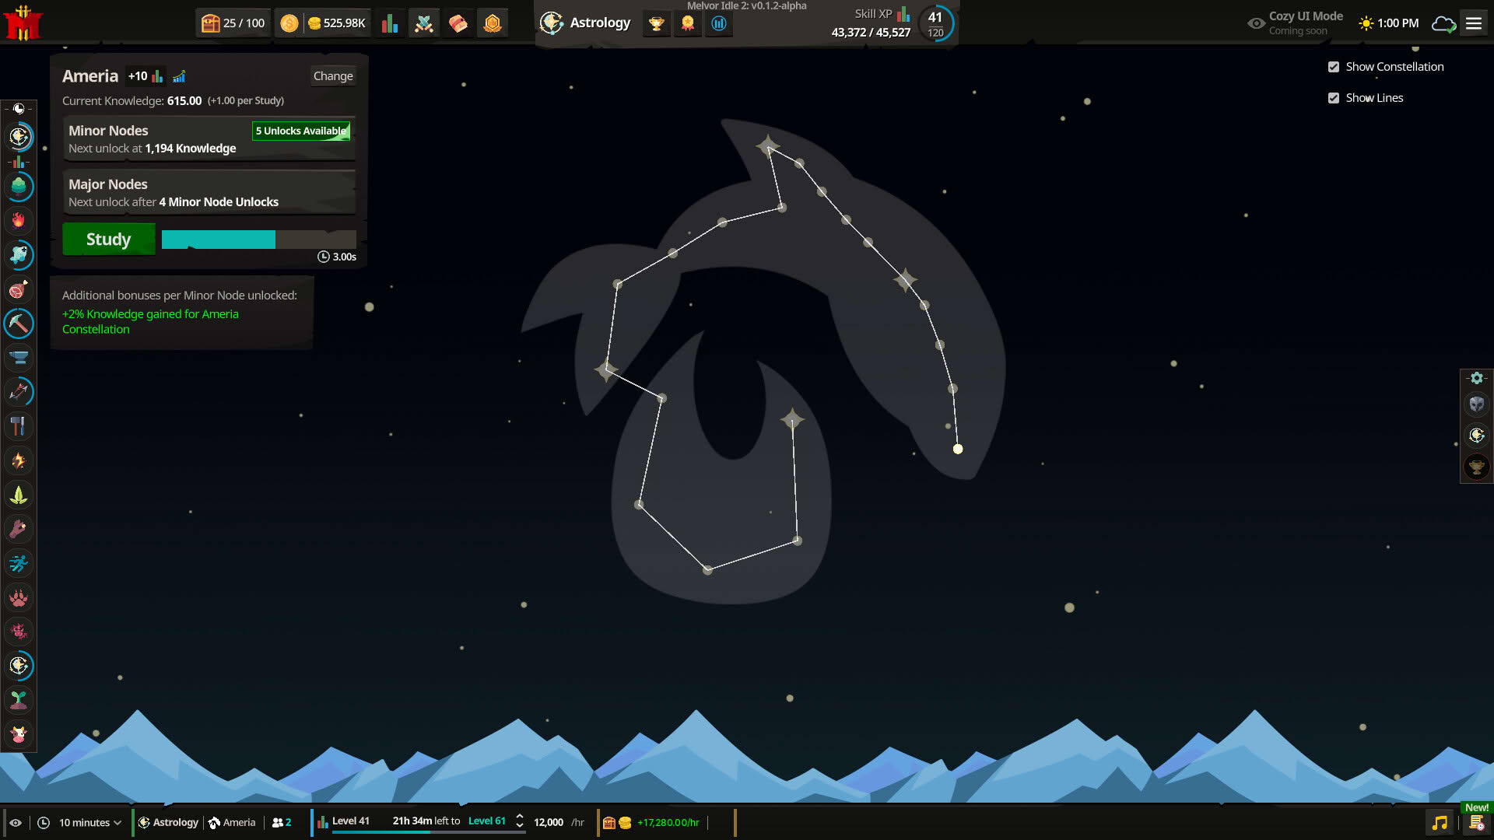
Task: Open the Fishing skill in the sidebar
Action: point(19,255)
